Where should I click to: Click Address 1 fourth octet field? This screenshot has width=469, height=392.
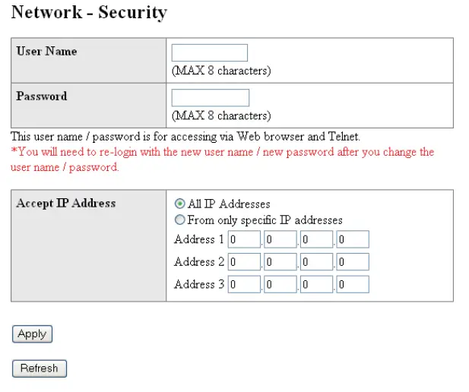click(x=353, y=240)
